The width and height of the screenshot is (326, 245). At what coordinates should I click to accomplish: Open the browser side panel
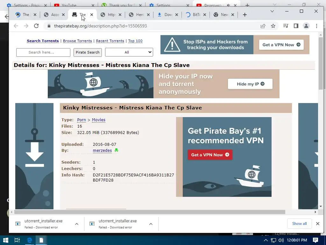(x=296, y=26)
